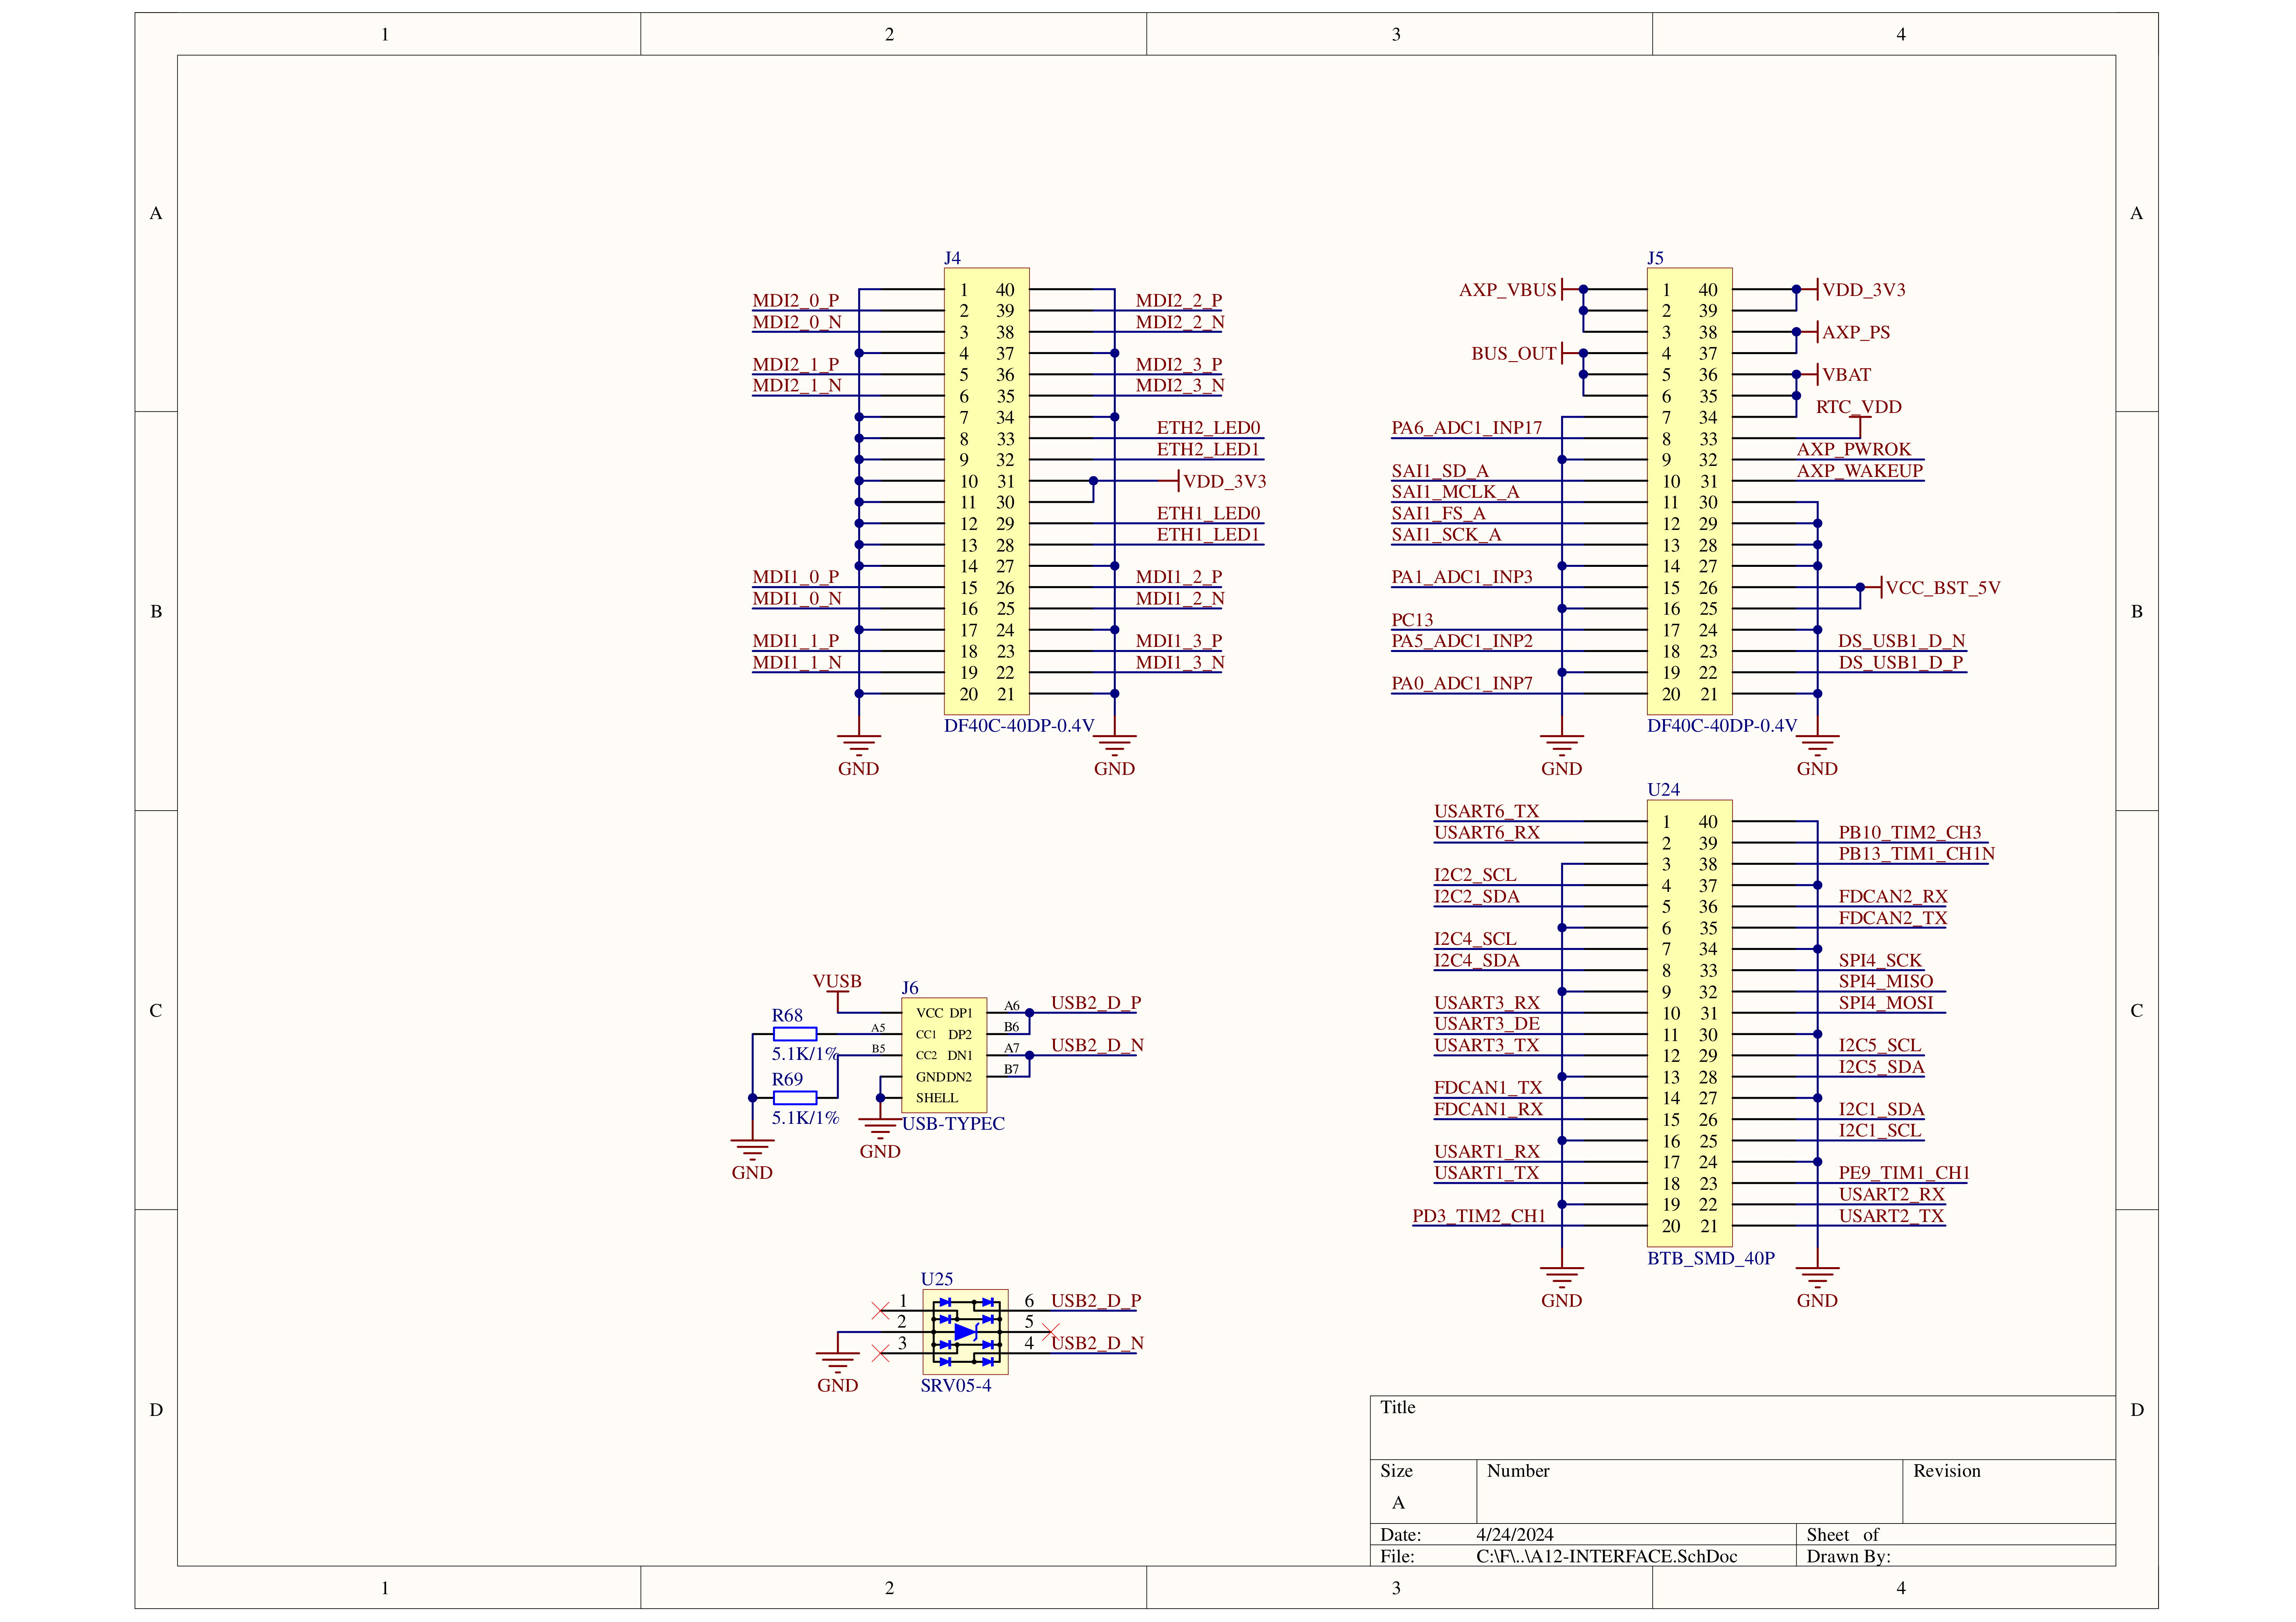This screenshot has height=1622, width=2296.
Task: Click the MDI2_0_N net label
Action: tap(797, 322)
